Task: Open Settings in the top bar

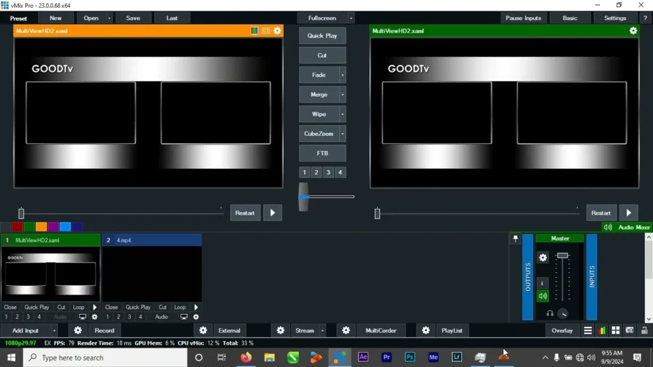Action: (615, 18)
